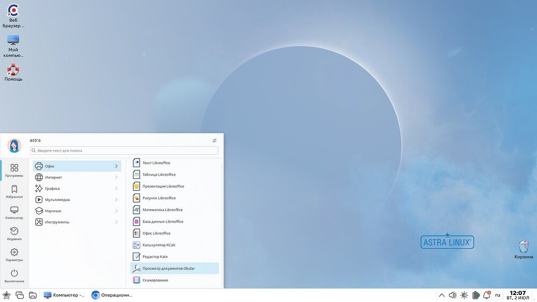
Task: Focus the menu search text field
Action: 124,150
